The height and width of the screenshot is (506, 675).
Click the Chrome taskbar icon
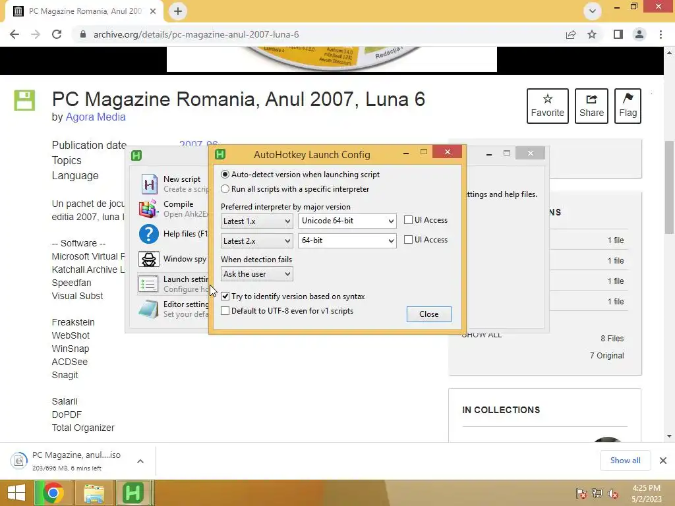point(53,493)
